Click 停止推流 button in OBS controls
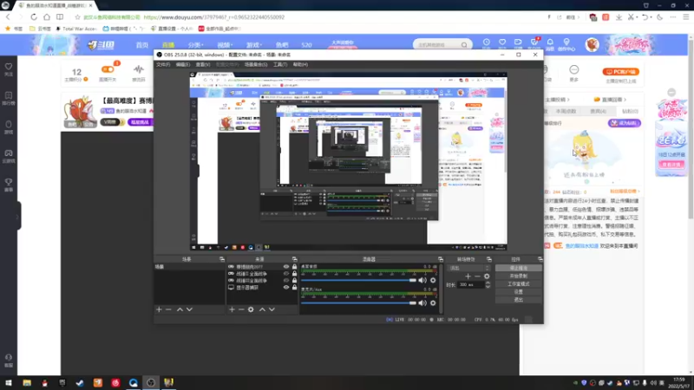Viewport: 694px width, 390px height. [x=518, y=268]
